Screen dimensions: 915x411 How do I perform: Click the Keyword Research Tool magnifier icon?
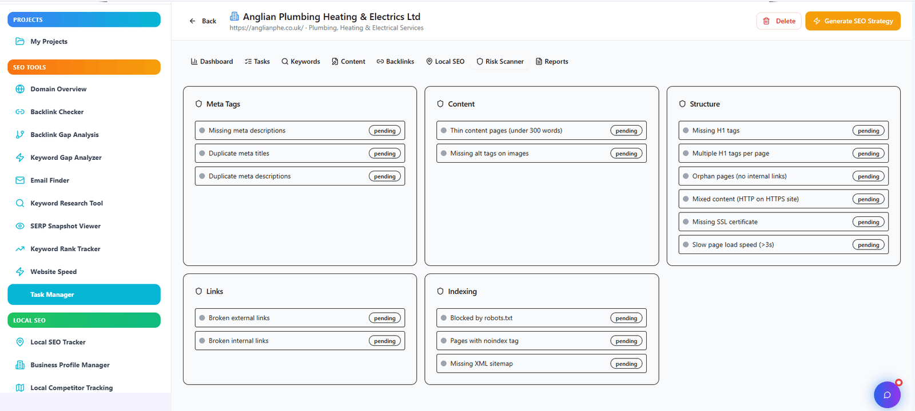click(20, 203)
